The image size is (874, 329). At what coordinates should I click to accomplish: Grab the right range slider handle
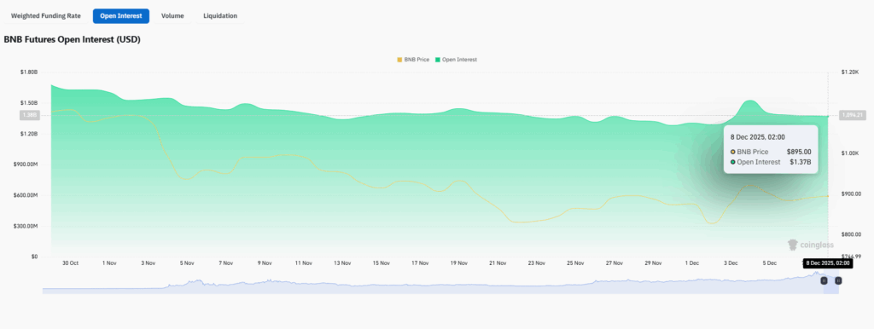click(838, 281)
